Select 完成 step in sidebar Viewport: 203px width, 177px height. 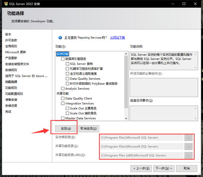(x=8, y=112)
